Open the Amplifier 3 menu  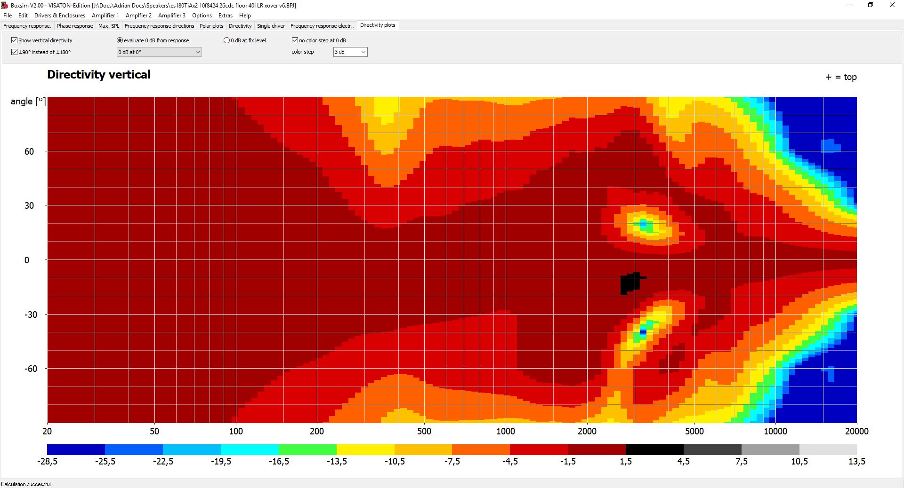[172, 16]
